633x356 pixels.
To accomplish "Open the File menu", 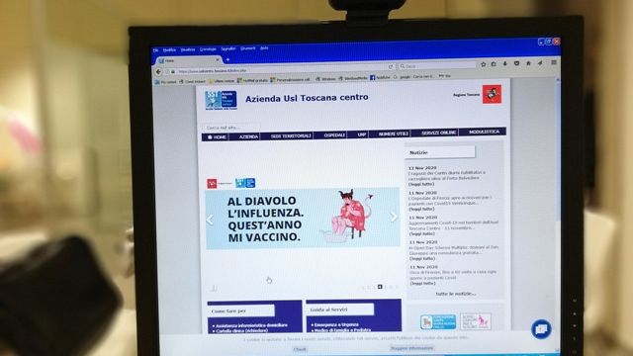I will (155, 50).
